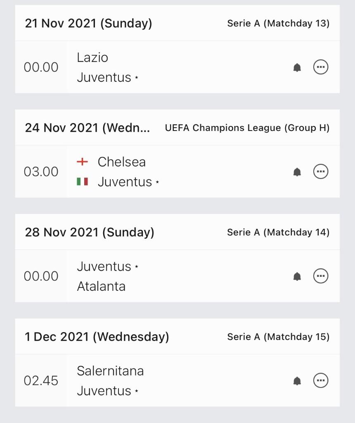Tap the bell icon for Salernitana match
Image resolution: width=355 pixels, height=423 pixels.
297,381
